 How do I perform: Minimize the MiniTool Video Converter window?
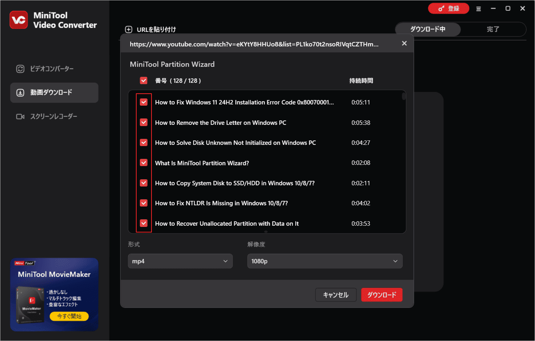(x=493, y=8)
